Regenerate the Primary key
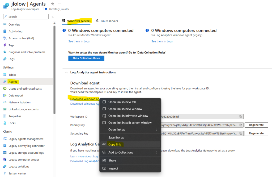The width and height of the screenshot is (272, 177). point(256,125)
